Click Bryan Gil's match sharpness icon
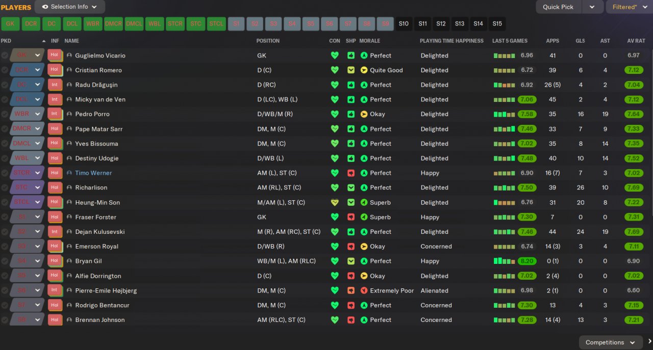653x350 pixels. pyautogui.click(x=351, y=261)
